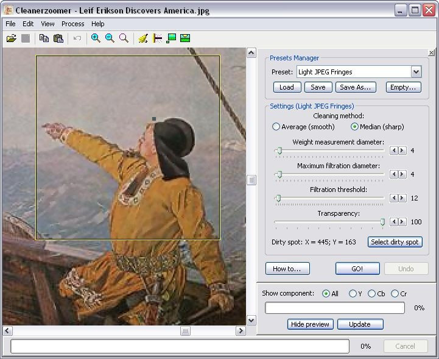
Task: Show only the Cr component
Action: [399, 293]
